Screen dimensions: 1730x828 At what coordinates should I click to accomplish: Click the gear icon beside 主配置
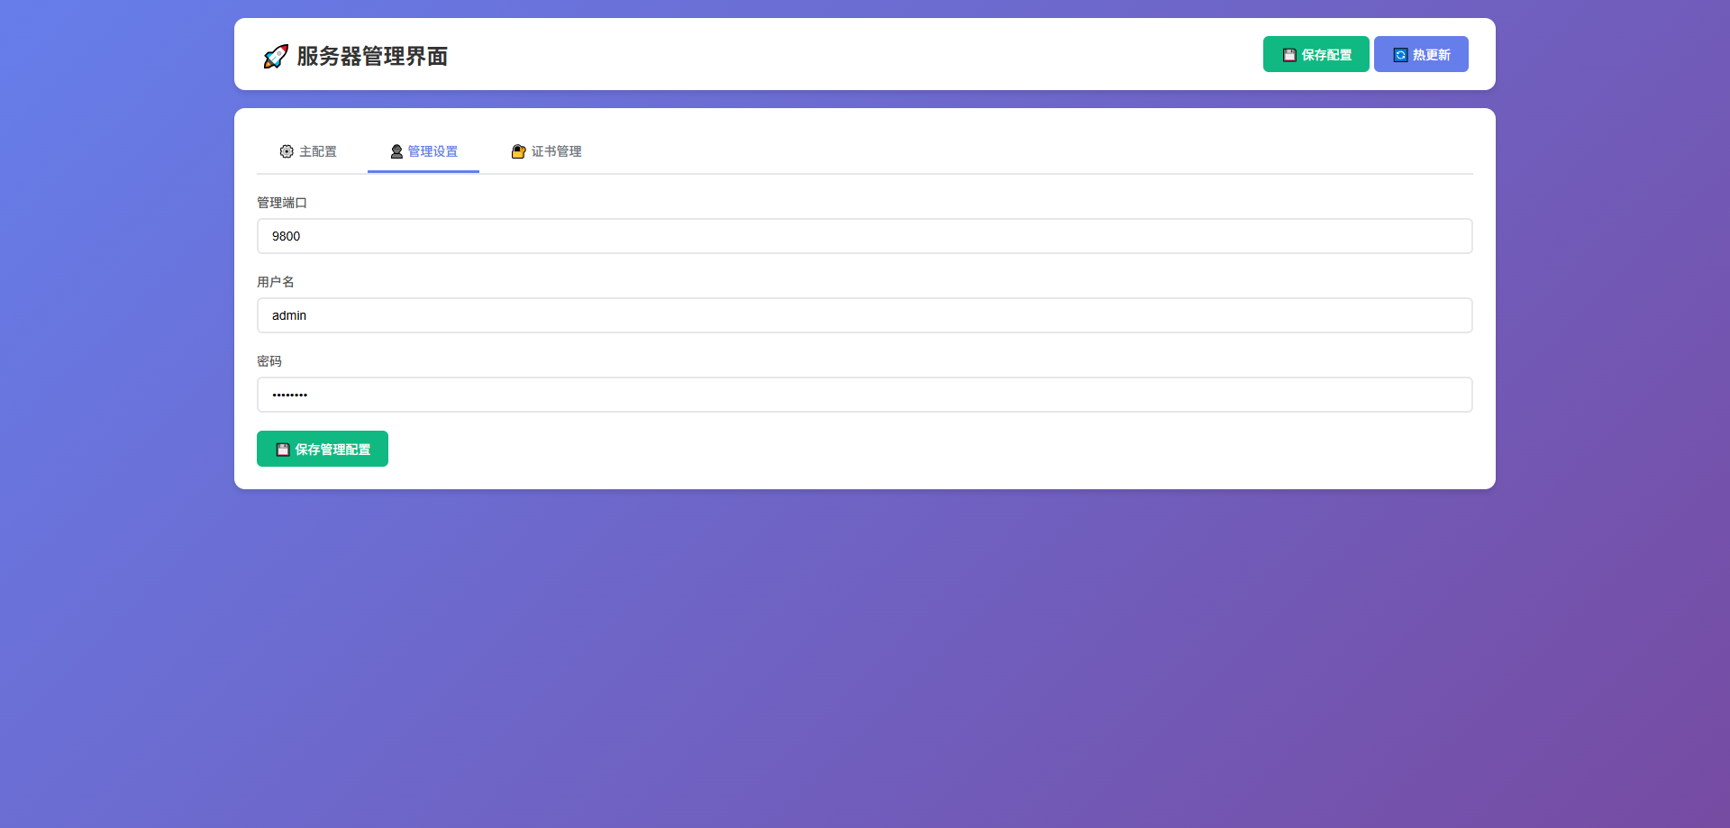click(287, 151)
